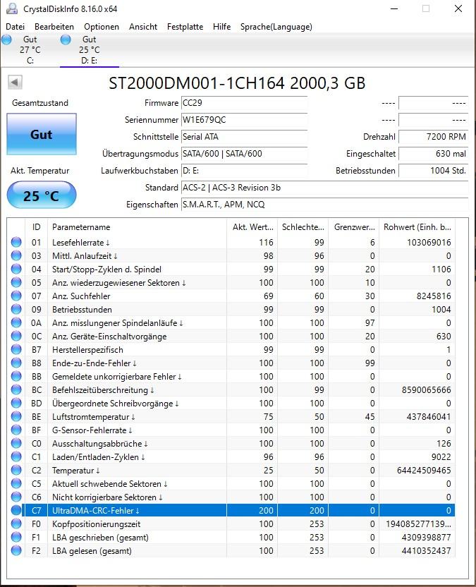Click status icon of Nicht korrigierbare Sektoren row
476x587 pixels.
click(16, 497)
